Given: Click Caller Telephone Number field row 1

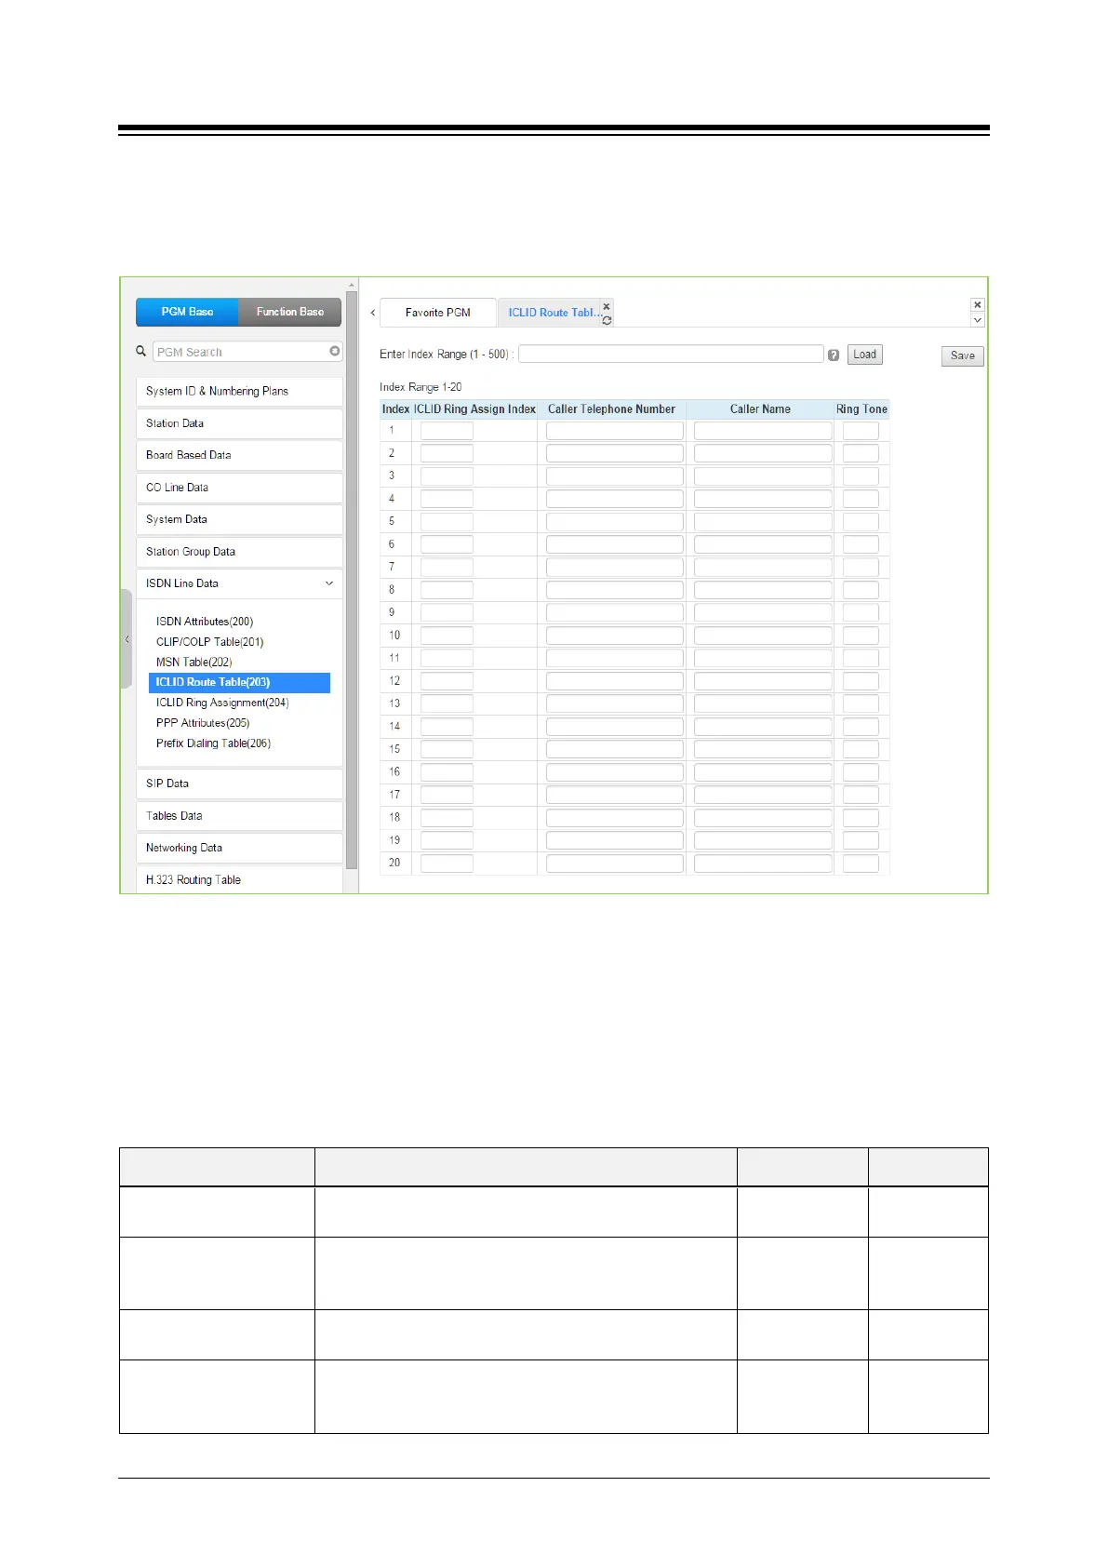Looking at the screenshot, I should coord(615,431).
